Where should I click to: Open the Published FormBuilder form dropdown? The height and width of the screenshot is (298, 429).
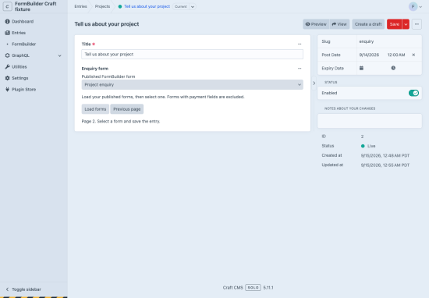[x=193, y=85]
